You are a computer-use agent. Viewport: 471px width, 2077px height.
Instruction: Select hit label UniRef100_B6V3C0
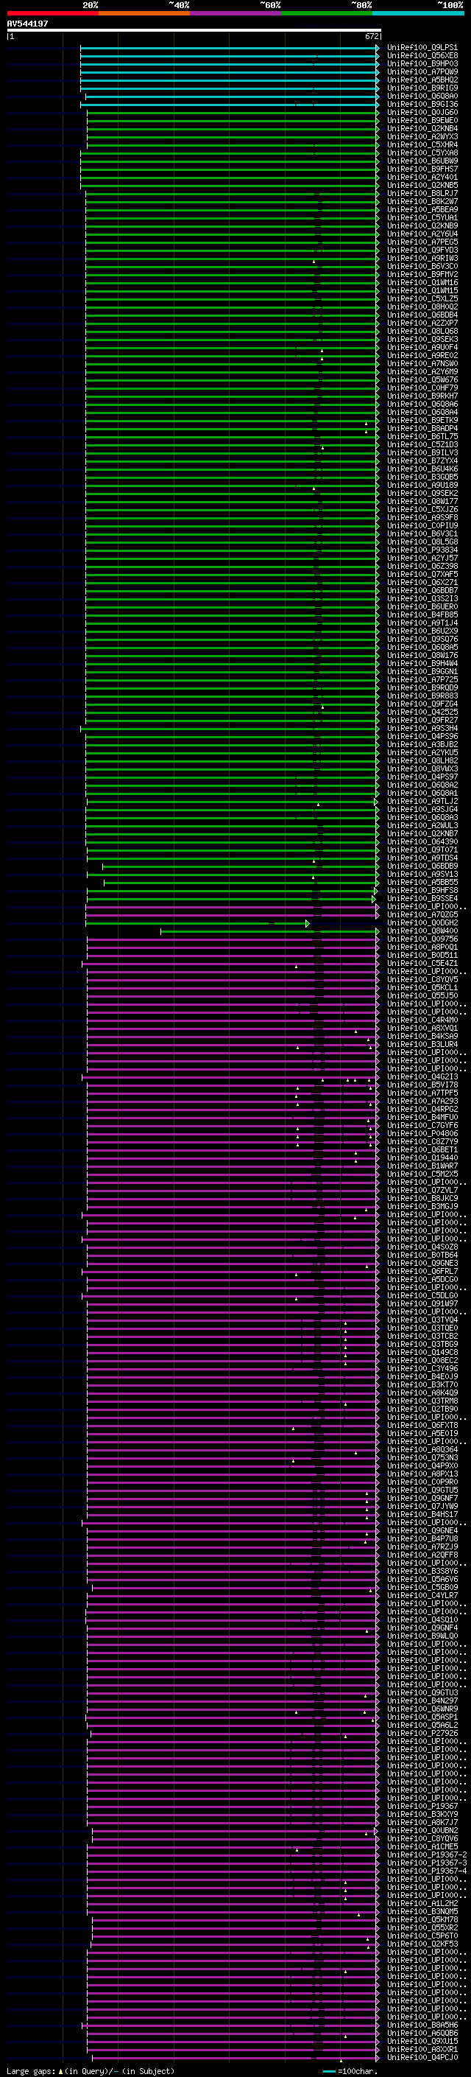coord(422,266)
